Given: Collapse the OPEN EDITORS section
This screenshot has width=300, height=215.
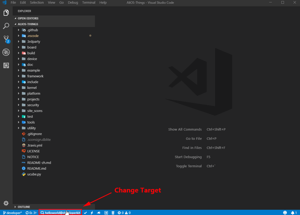Looking at the screenshot, I should point(54,18).
